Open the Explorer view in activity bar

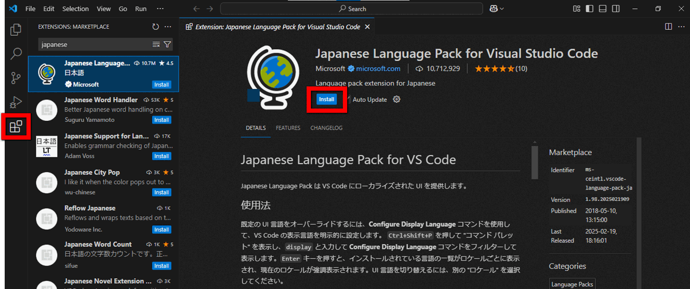coord(16,29)
